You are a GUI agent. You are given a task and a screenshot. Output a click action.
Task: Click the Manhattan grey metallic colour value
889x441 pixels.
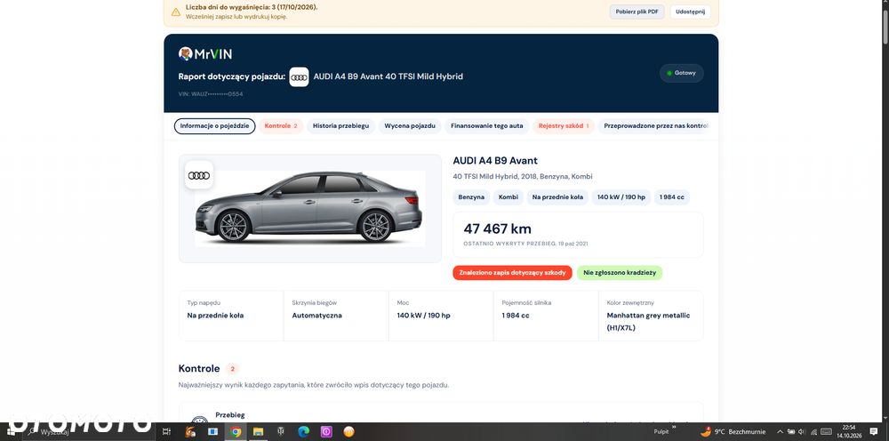(649, 321)
